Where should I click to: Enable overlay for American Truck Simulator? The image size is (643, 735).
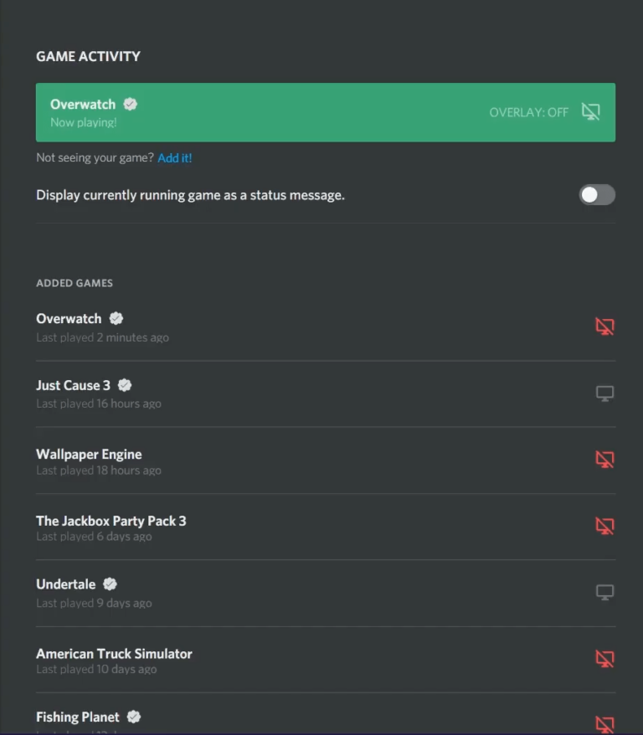604,660
